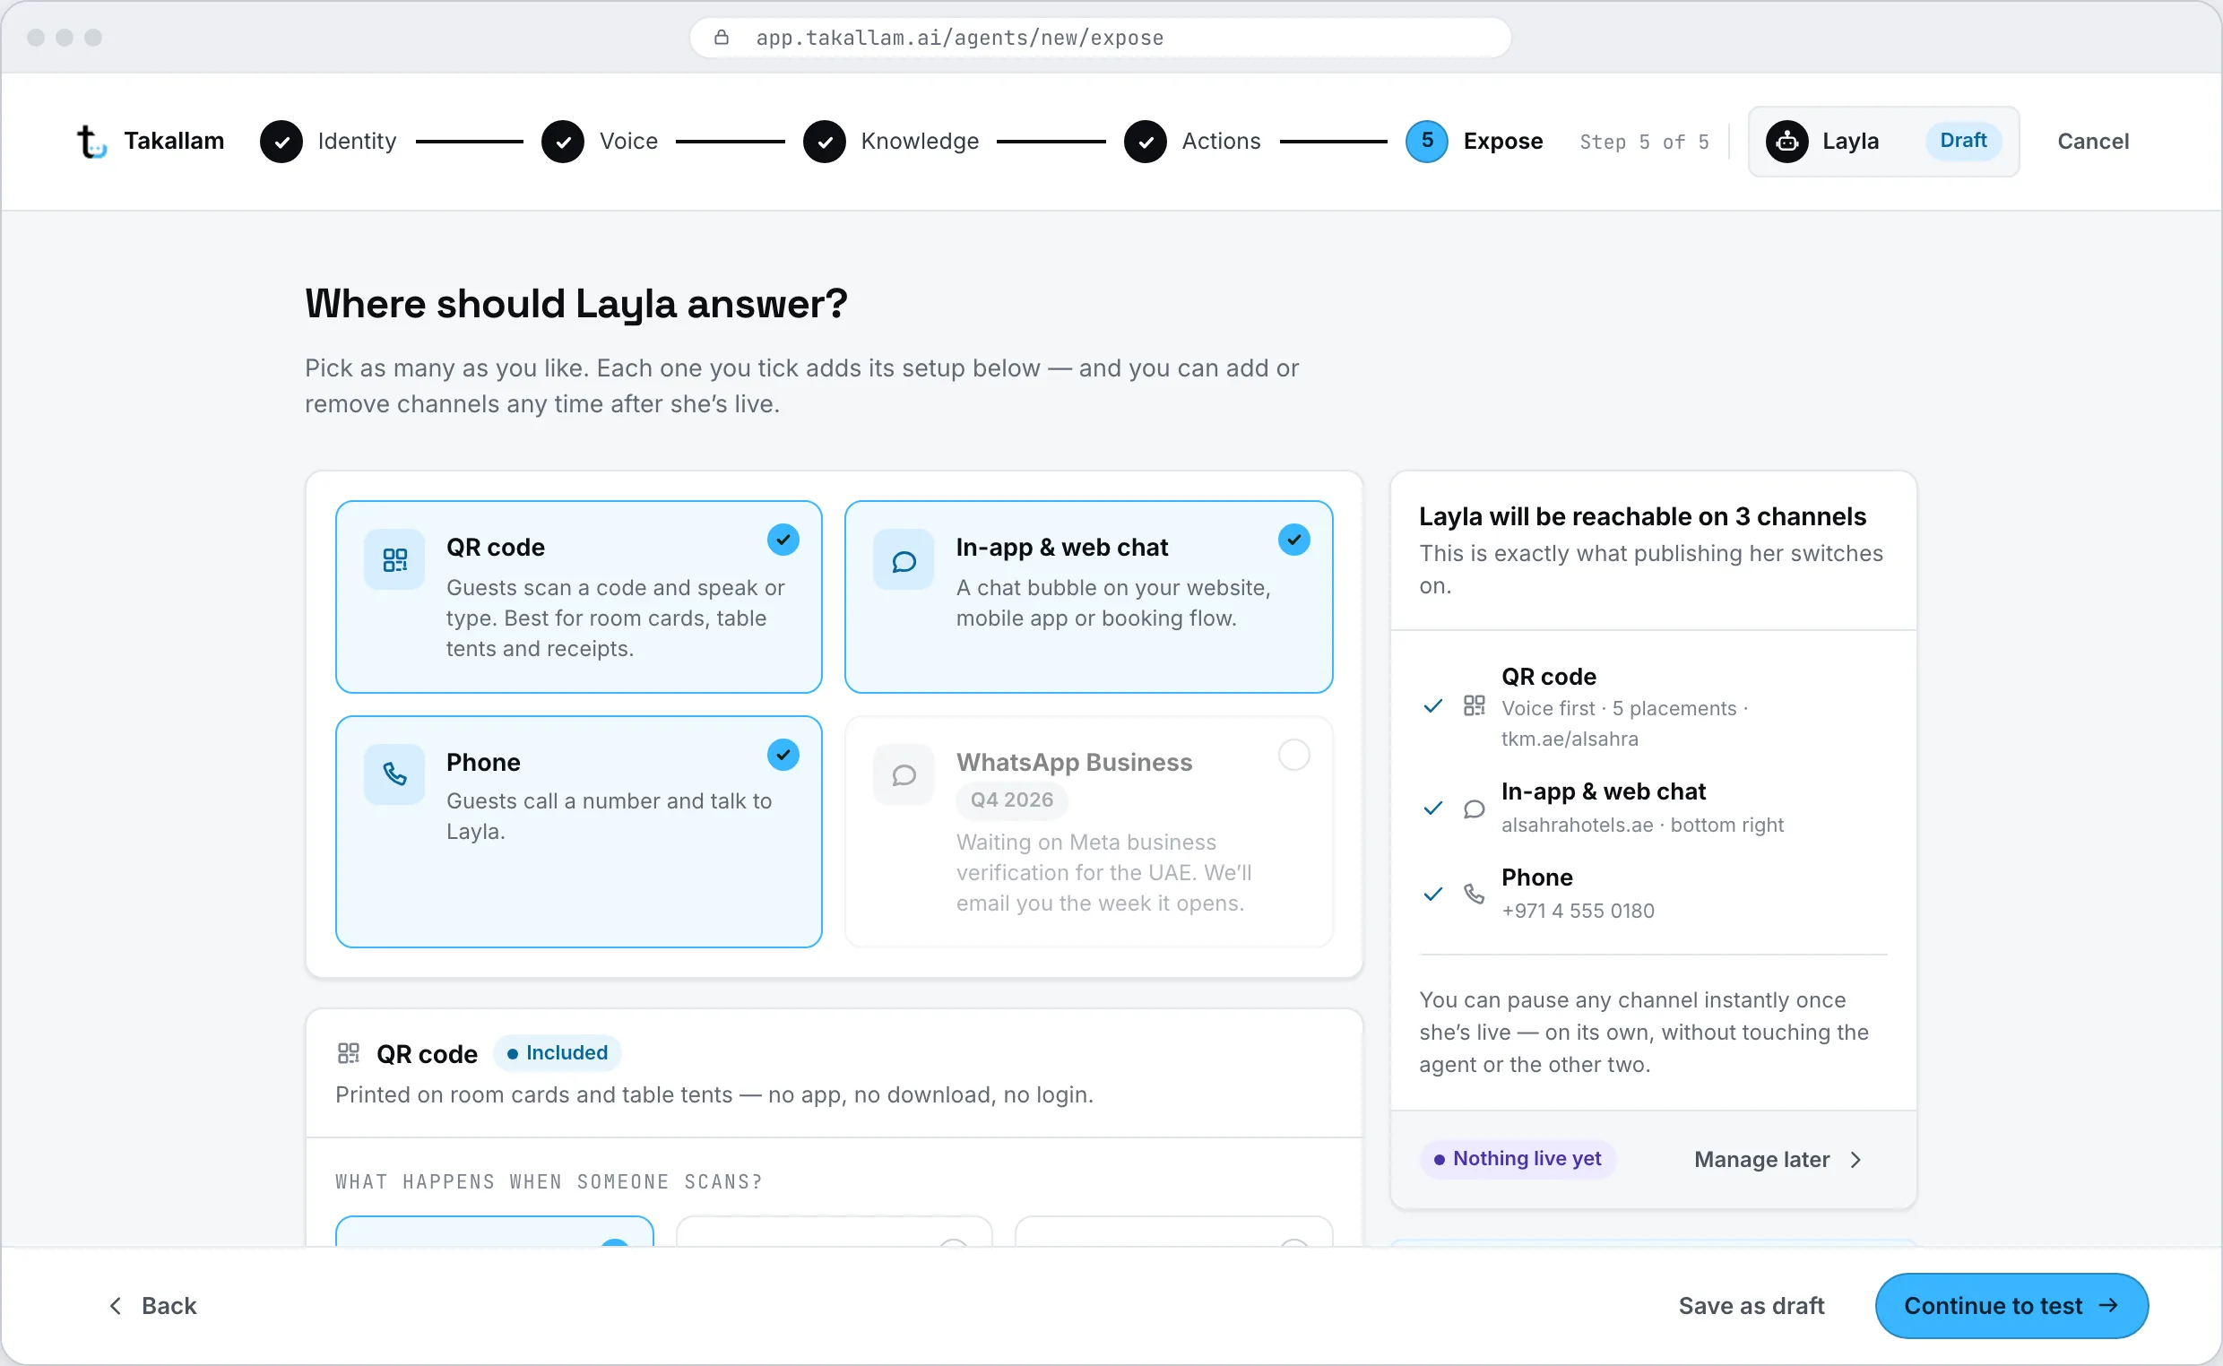This screenshot has height=1366, width=2223.
Task: Click the Phone handset card icon
Action: coord(394,774)
